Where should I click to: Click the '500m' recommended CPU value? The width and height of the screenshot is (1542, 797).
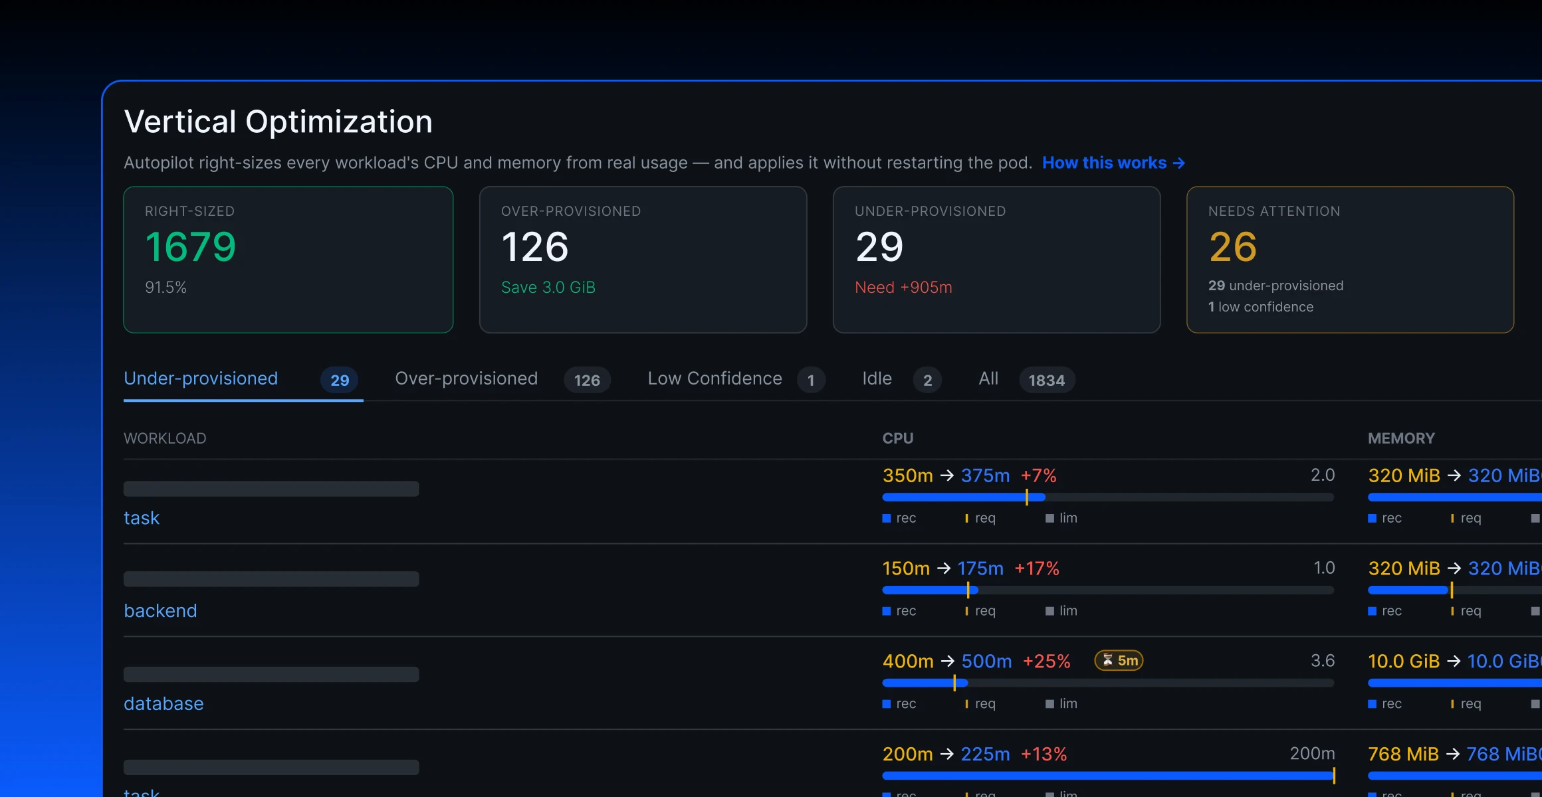tap(986, 662)
